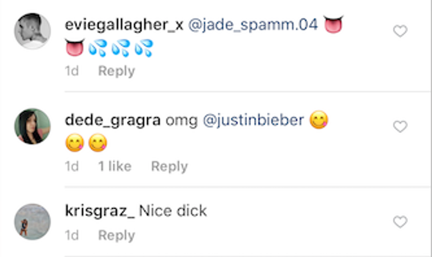432x257 pixels.
Task: Click the 1d timestamp on eviegallagher_x's comment
Action: coord(72,71)
